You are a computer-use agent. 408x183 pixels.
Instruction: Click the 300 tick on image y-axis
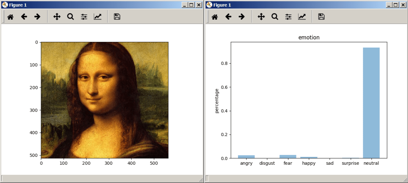coord(34,110)
